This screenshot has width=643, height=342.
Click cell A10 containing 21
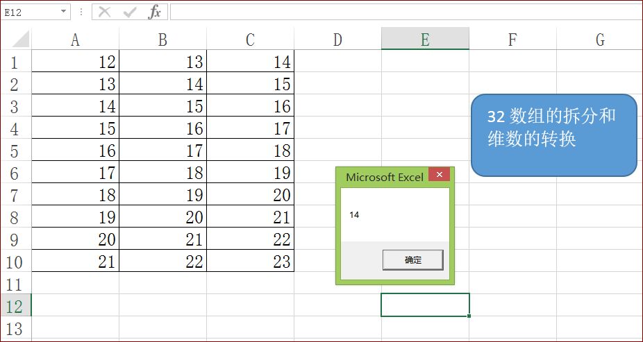(75, 261)
